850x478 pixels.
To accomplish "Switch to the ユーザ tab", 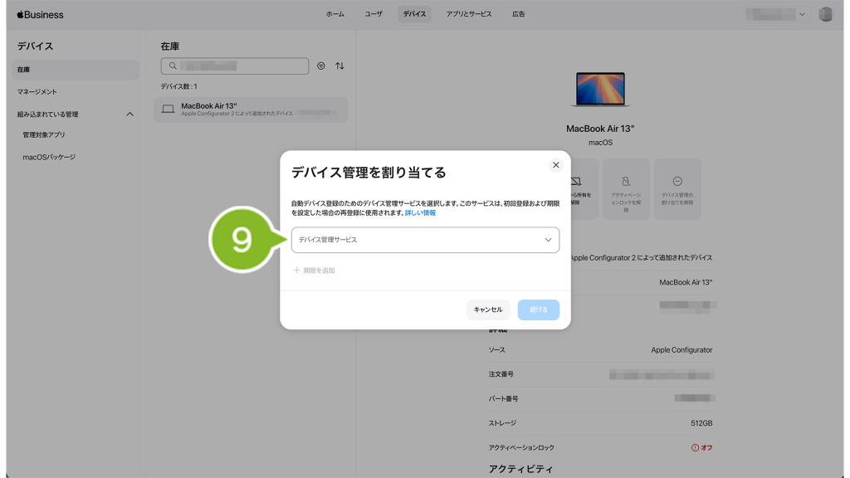I will [374, 14].
